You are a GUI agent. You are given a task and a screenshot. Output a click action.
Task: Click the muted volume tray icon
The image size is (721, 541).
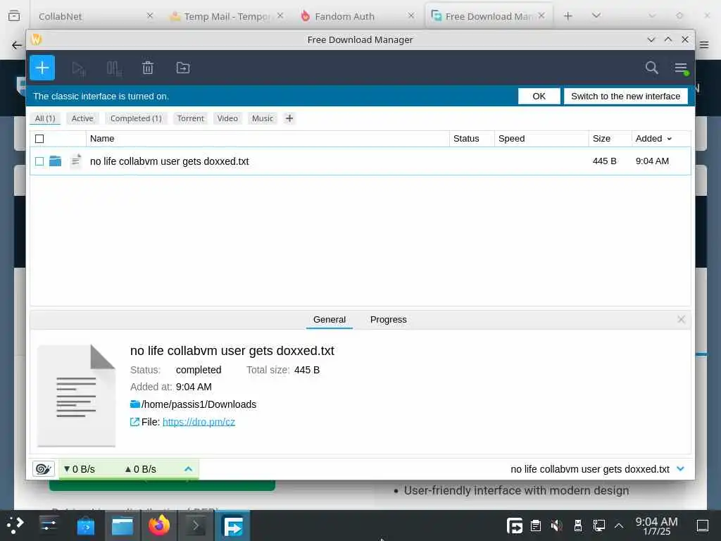tap(556, 526)
